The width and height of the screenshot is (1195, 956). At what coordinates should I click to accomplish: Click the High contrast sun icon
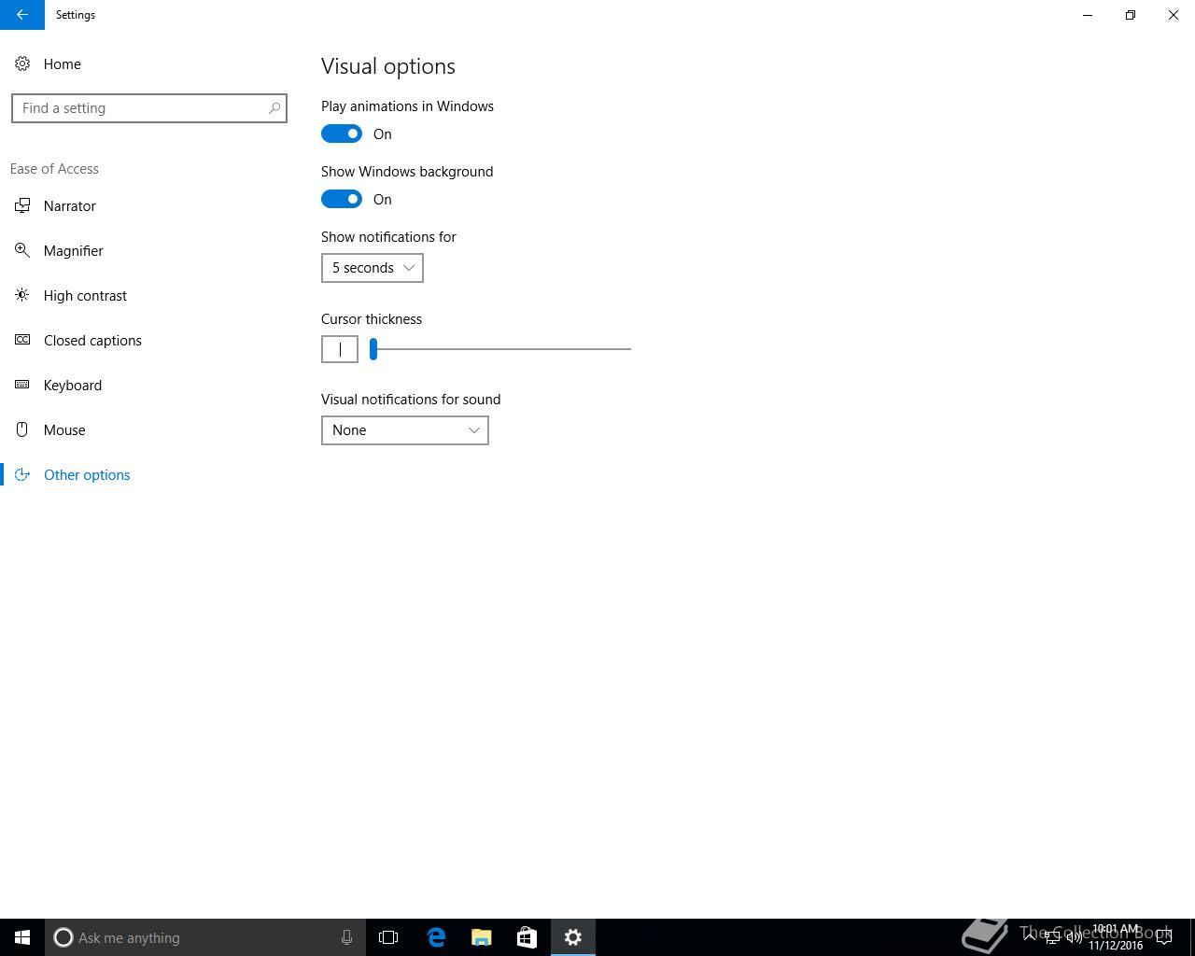22,295
